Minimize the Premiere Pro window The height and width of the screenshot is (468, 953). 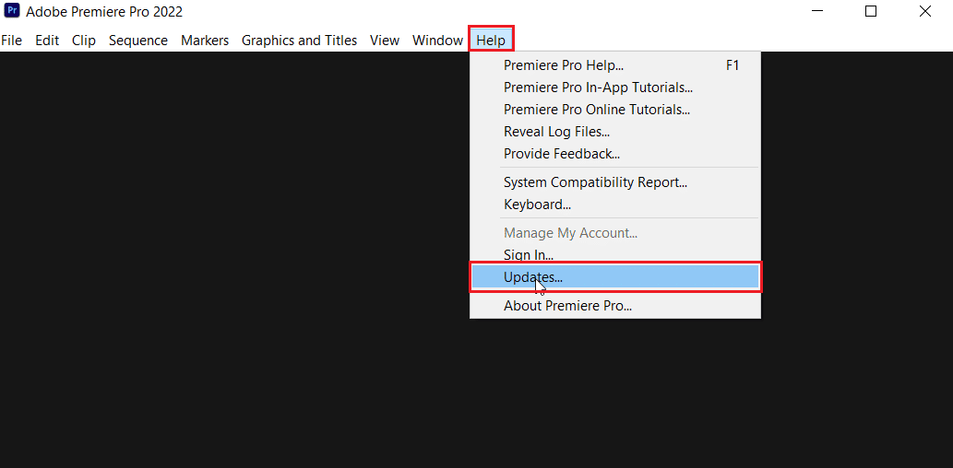pyautogui.click(x=816, y=11)
